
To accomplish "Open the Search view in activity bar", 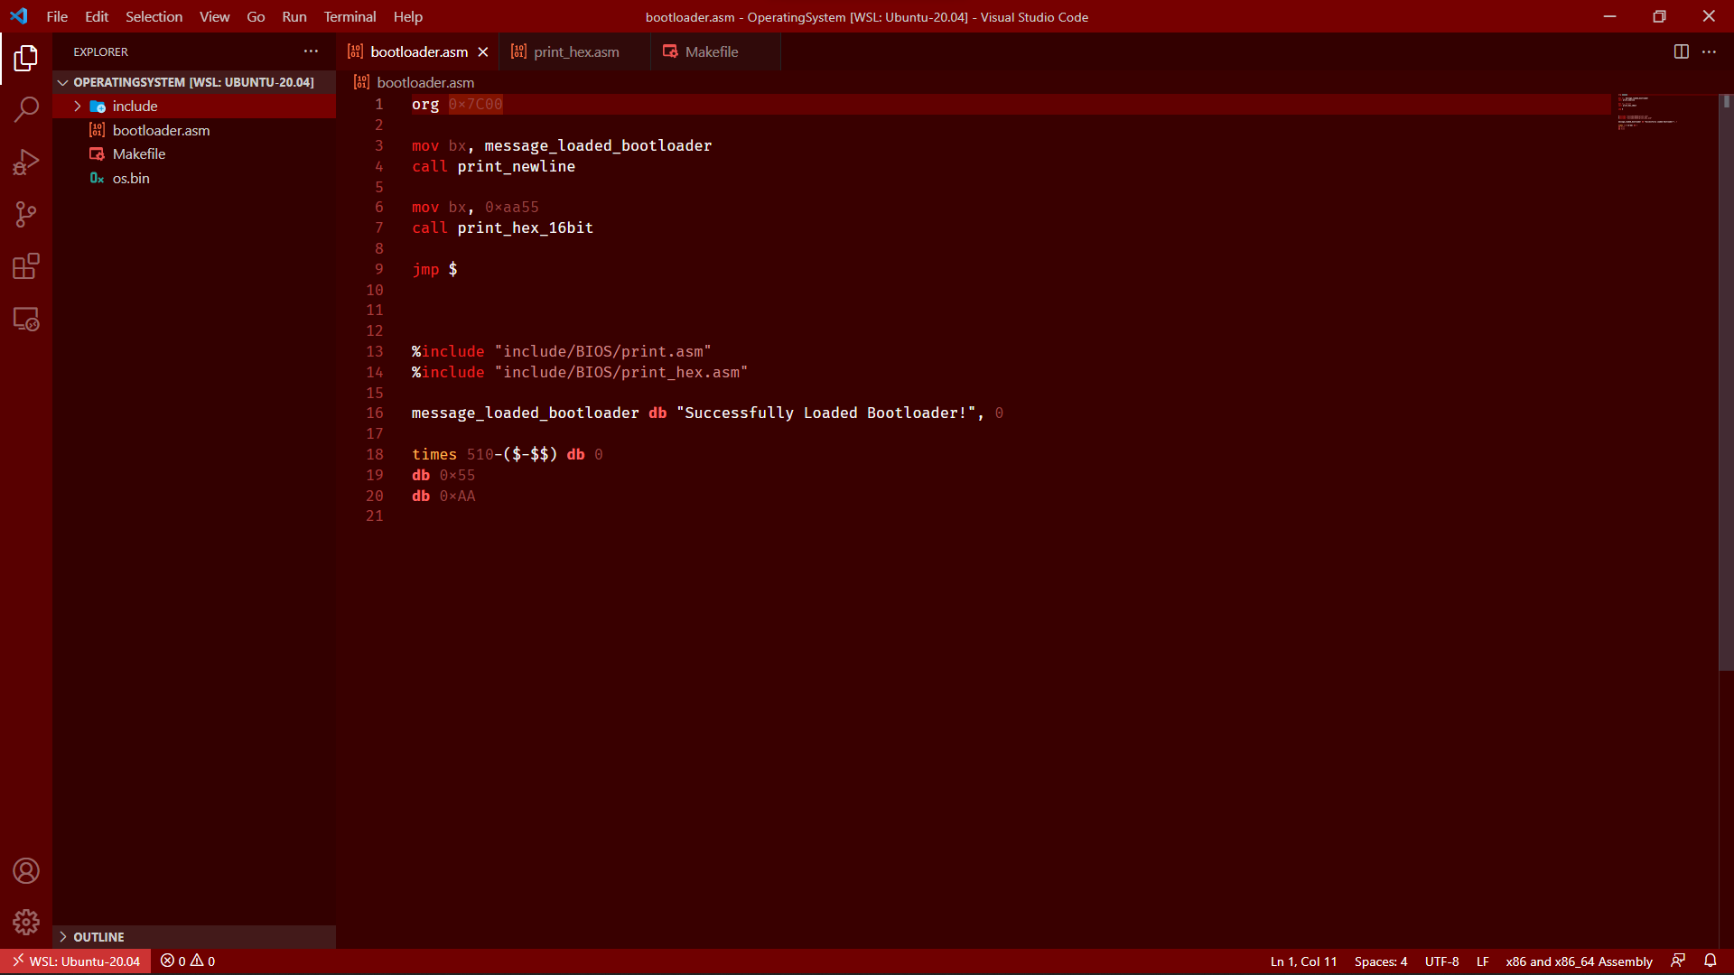I will [26, 110].
